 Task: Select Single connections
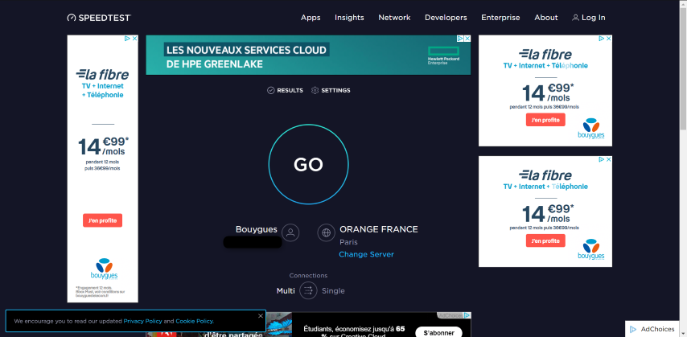(x=333, y=290)
